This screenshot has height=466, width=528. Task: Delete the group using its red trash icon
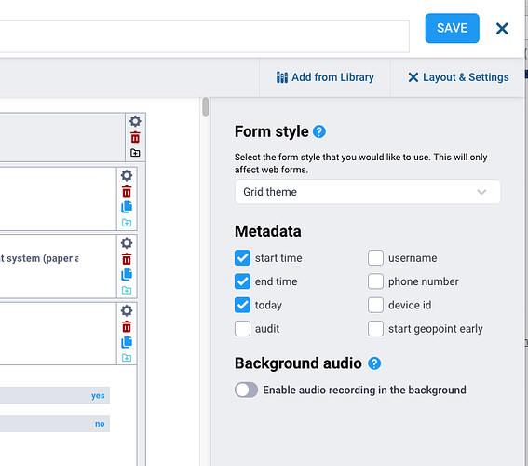tap(135, 138)
